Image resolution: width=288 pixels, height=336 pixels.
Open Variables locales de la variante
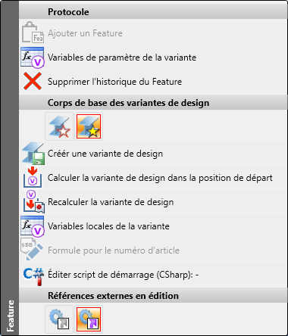tap(108, 226)
